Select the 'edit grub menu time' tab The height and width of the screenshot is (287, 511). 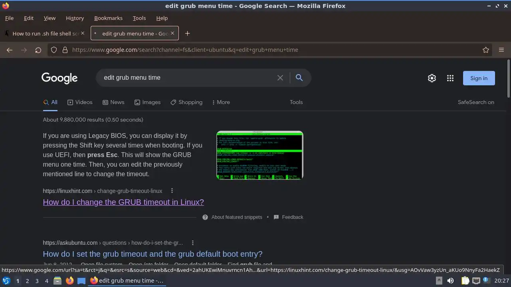tap(135, 33)
